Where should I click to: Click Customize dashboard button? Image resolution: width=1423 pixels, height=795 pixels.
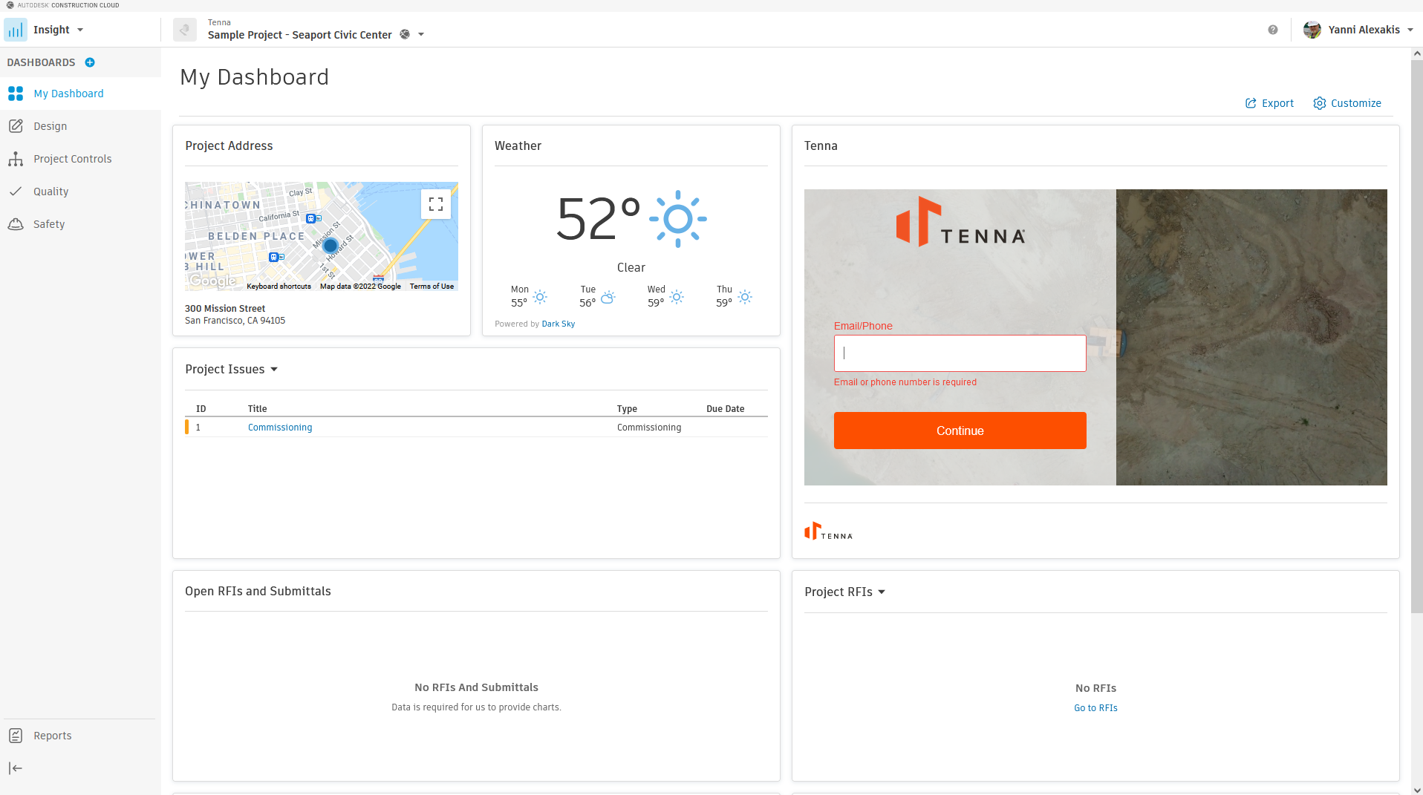1347,103
